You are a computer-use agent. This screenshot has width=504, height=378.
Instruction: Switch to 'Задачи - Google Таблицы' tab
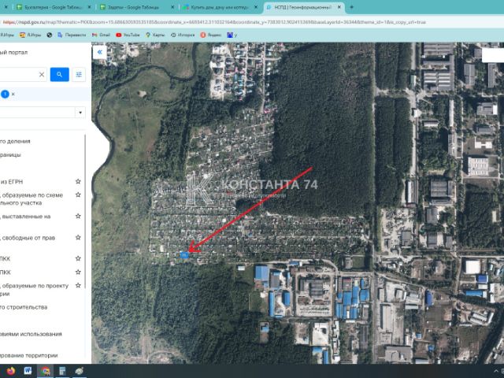click(x=133, y=7)
